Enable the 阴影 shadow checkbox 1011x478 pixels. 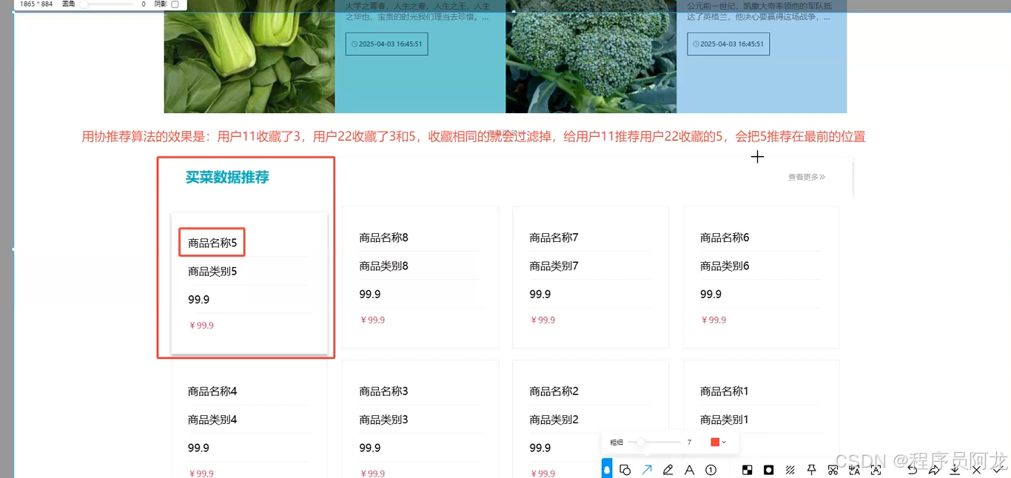[175, 4]
